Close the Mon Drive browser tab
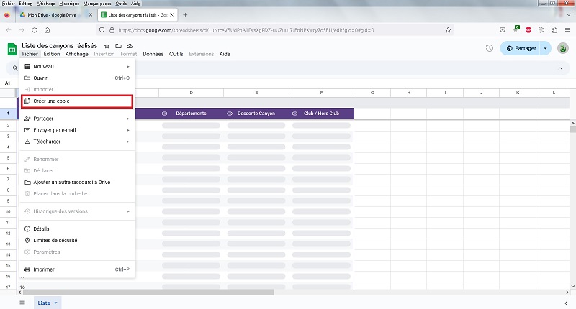The height and width of the screenshot is (309, 576). tap(91, 15)
